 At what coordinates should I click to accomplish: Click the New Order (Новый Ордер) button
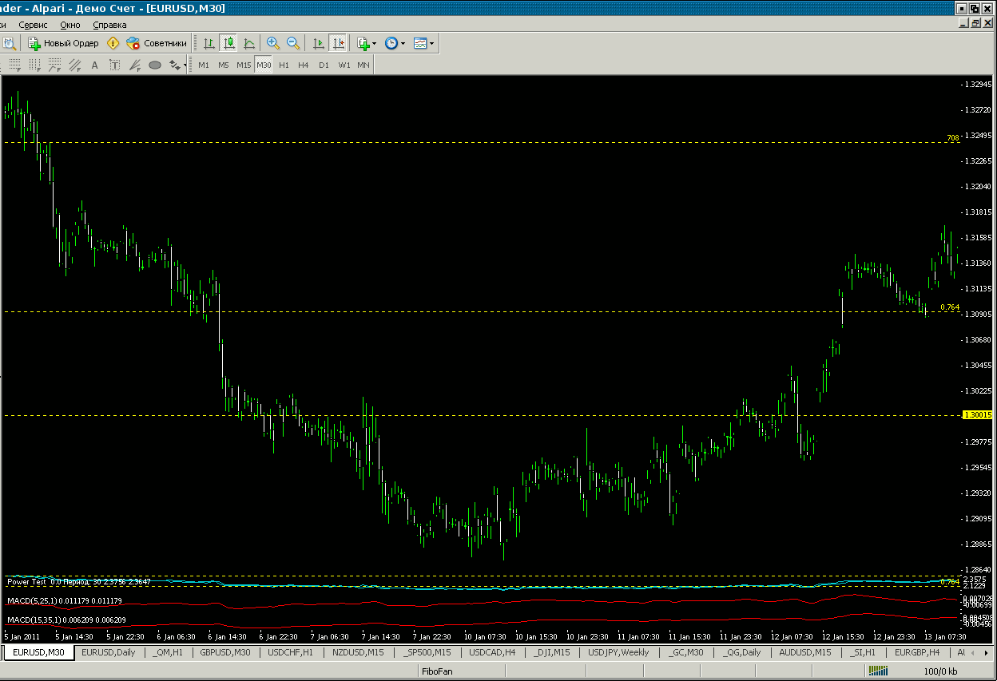click(x=64, y=43)
